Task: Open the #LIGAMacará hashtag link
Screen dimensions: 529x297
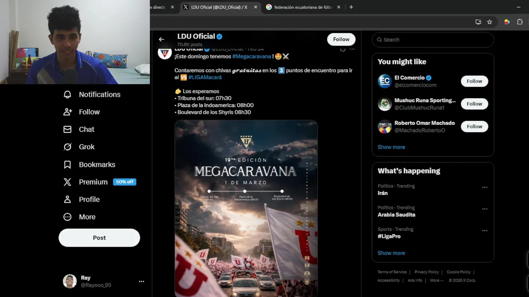Action: (205, 78)
